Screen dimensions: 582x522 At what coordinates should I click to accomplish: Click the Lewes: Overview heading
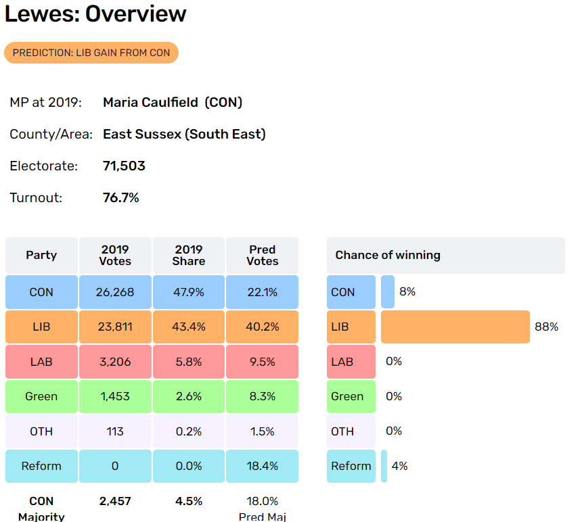click(x=95, y=14)
